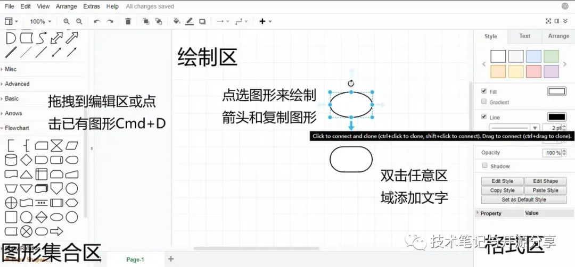Open the waypoints style dropdown
Screen dimensions: 575x267
[241, 22]
